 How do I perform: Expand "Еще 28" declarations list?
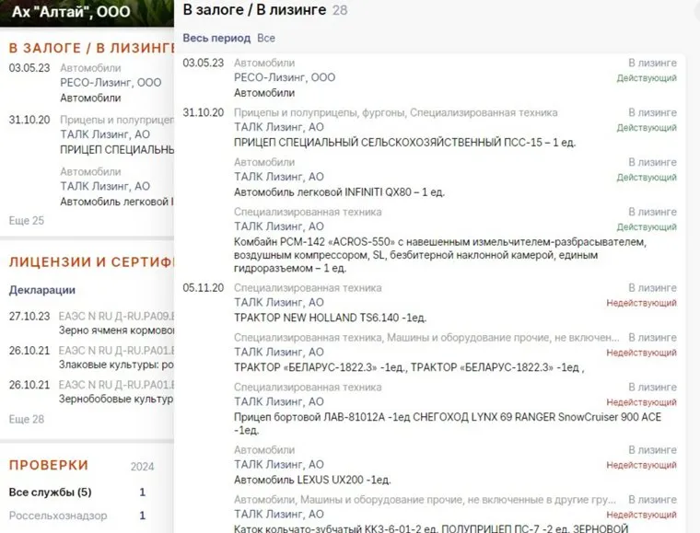[x=26, y=420]
